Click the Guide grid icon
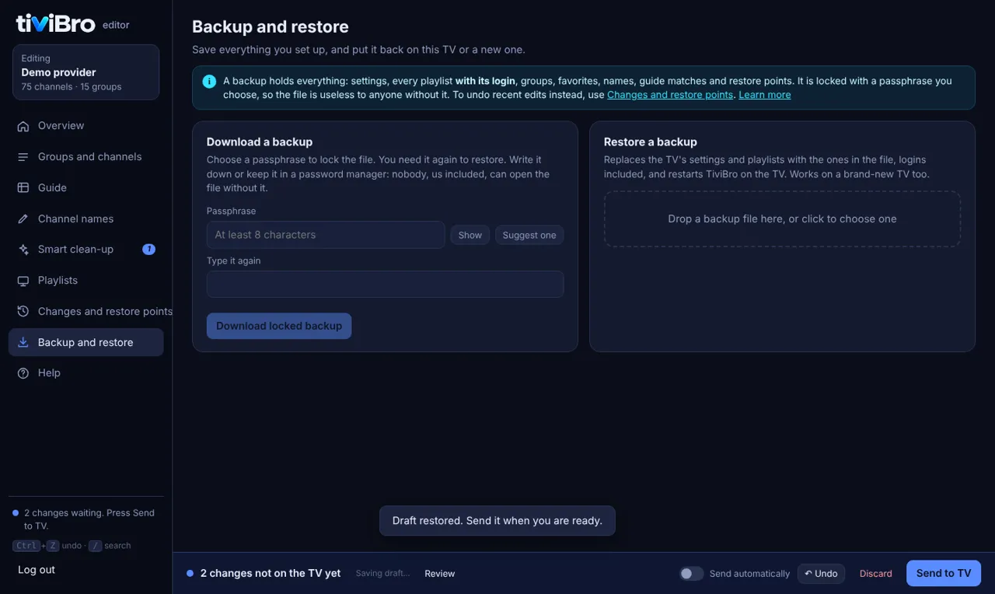Image resolution: width=995 pixels, height=594 pixels. coord(23,188)
